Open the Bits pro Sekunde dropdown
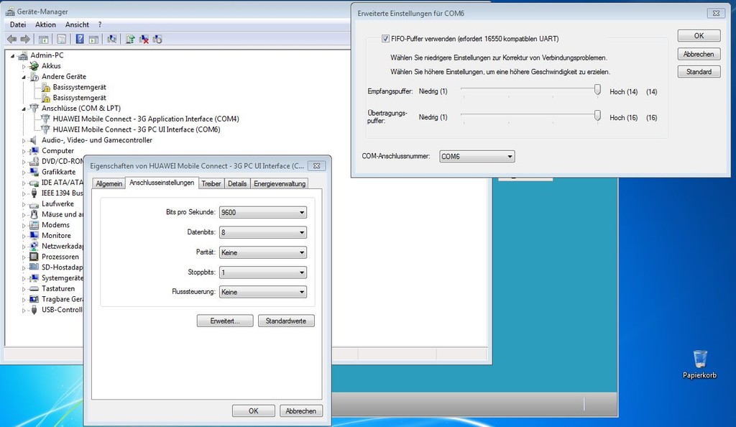 pos(263,213)
